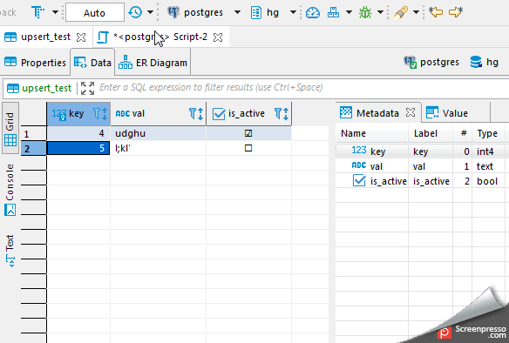Image resolution: width=509 pixels, height=343 pixels.
Task: Switch to the Script-2 editor tab
Action: coord(160,37)
